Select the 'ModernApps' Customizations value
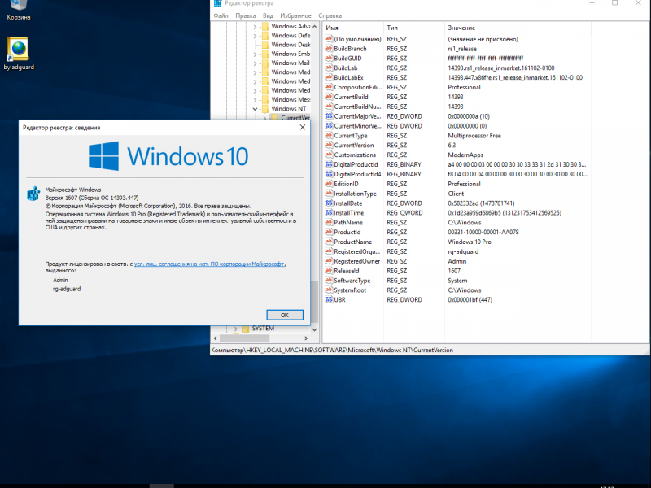The width and height of the screenshot is (651, 488). (465, 155)
